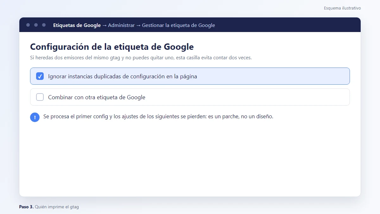Image resolution: width=380 pixels, height=214 pixels.
Task: Click the Esquema ilustrativo label
Action: tap(342, 8)
